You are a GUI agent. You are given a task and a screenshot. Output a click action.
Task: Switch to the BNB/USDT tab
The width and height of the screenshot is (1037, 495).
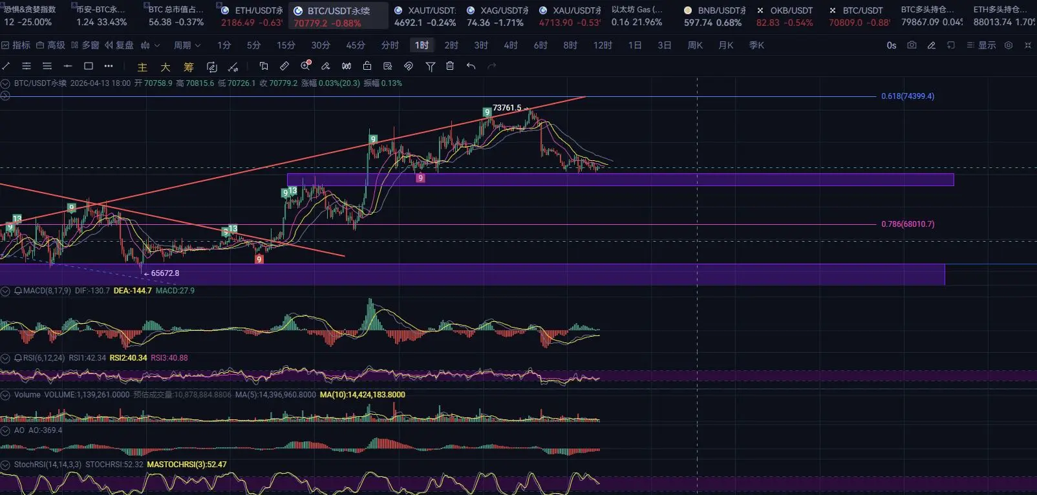[715, 16]
